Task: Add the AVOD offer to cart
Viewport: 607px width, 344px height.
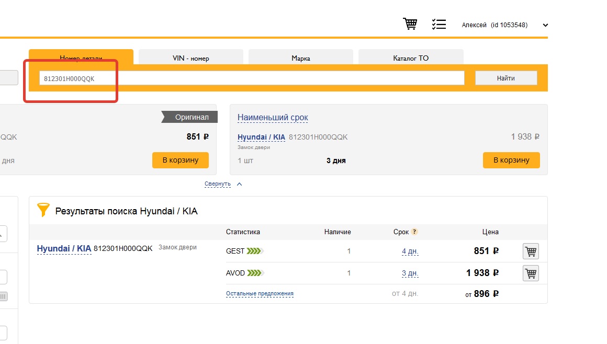Action: coord(531,273)
